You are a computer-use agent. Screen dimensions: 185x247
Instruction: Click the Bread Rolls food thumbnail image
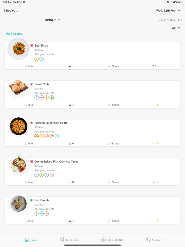point(18,88)
